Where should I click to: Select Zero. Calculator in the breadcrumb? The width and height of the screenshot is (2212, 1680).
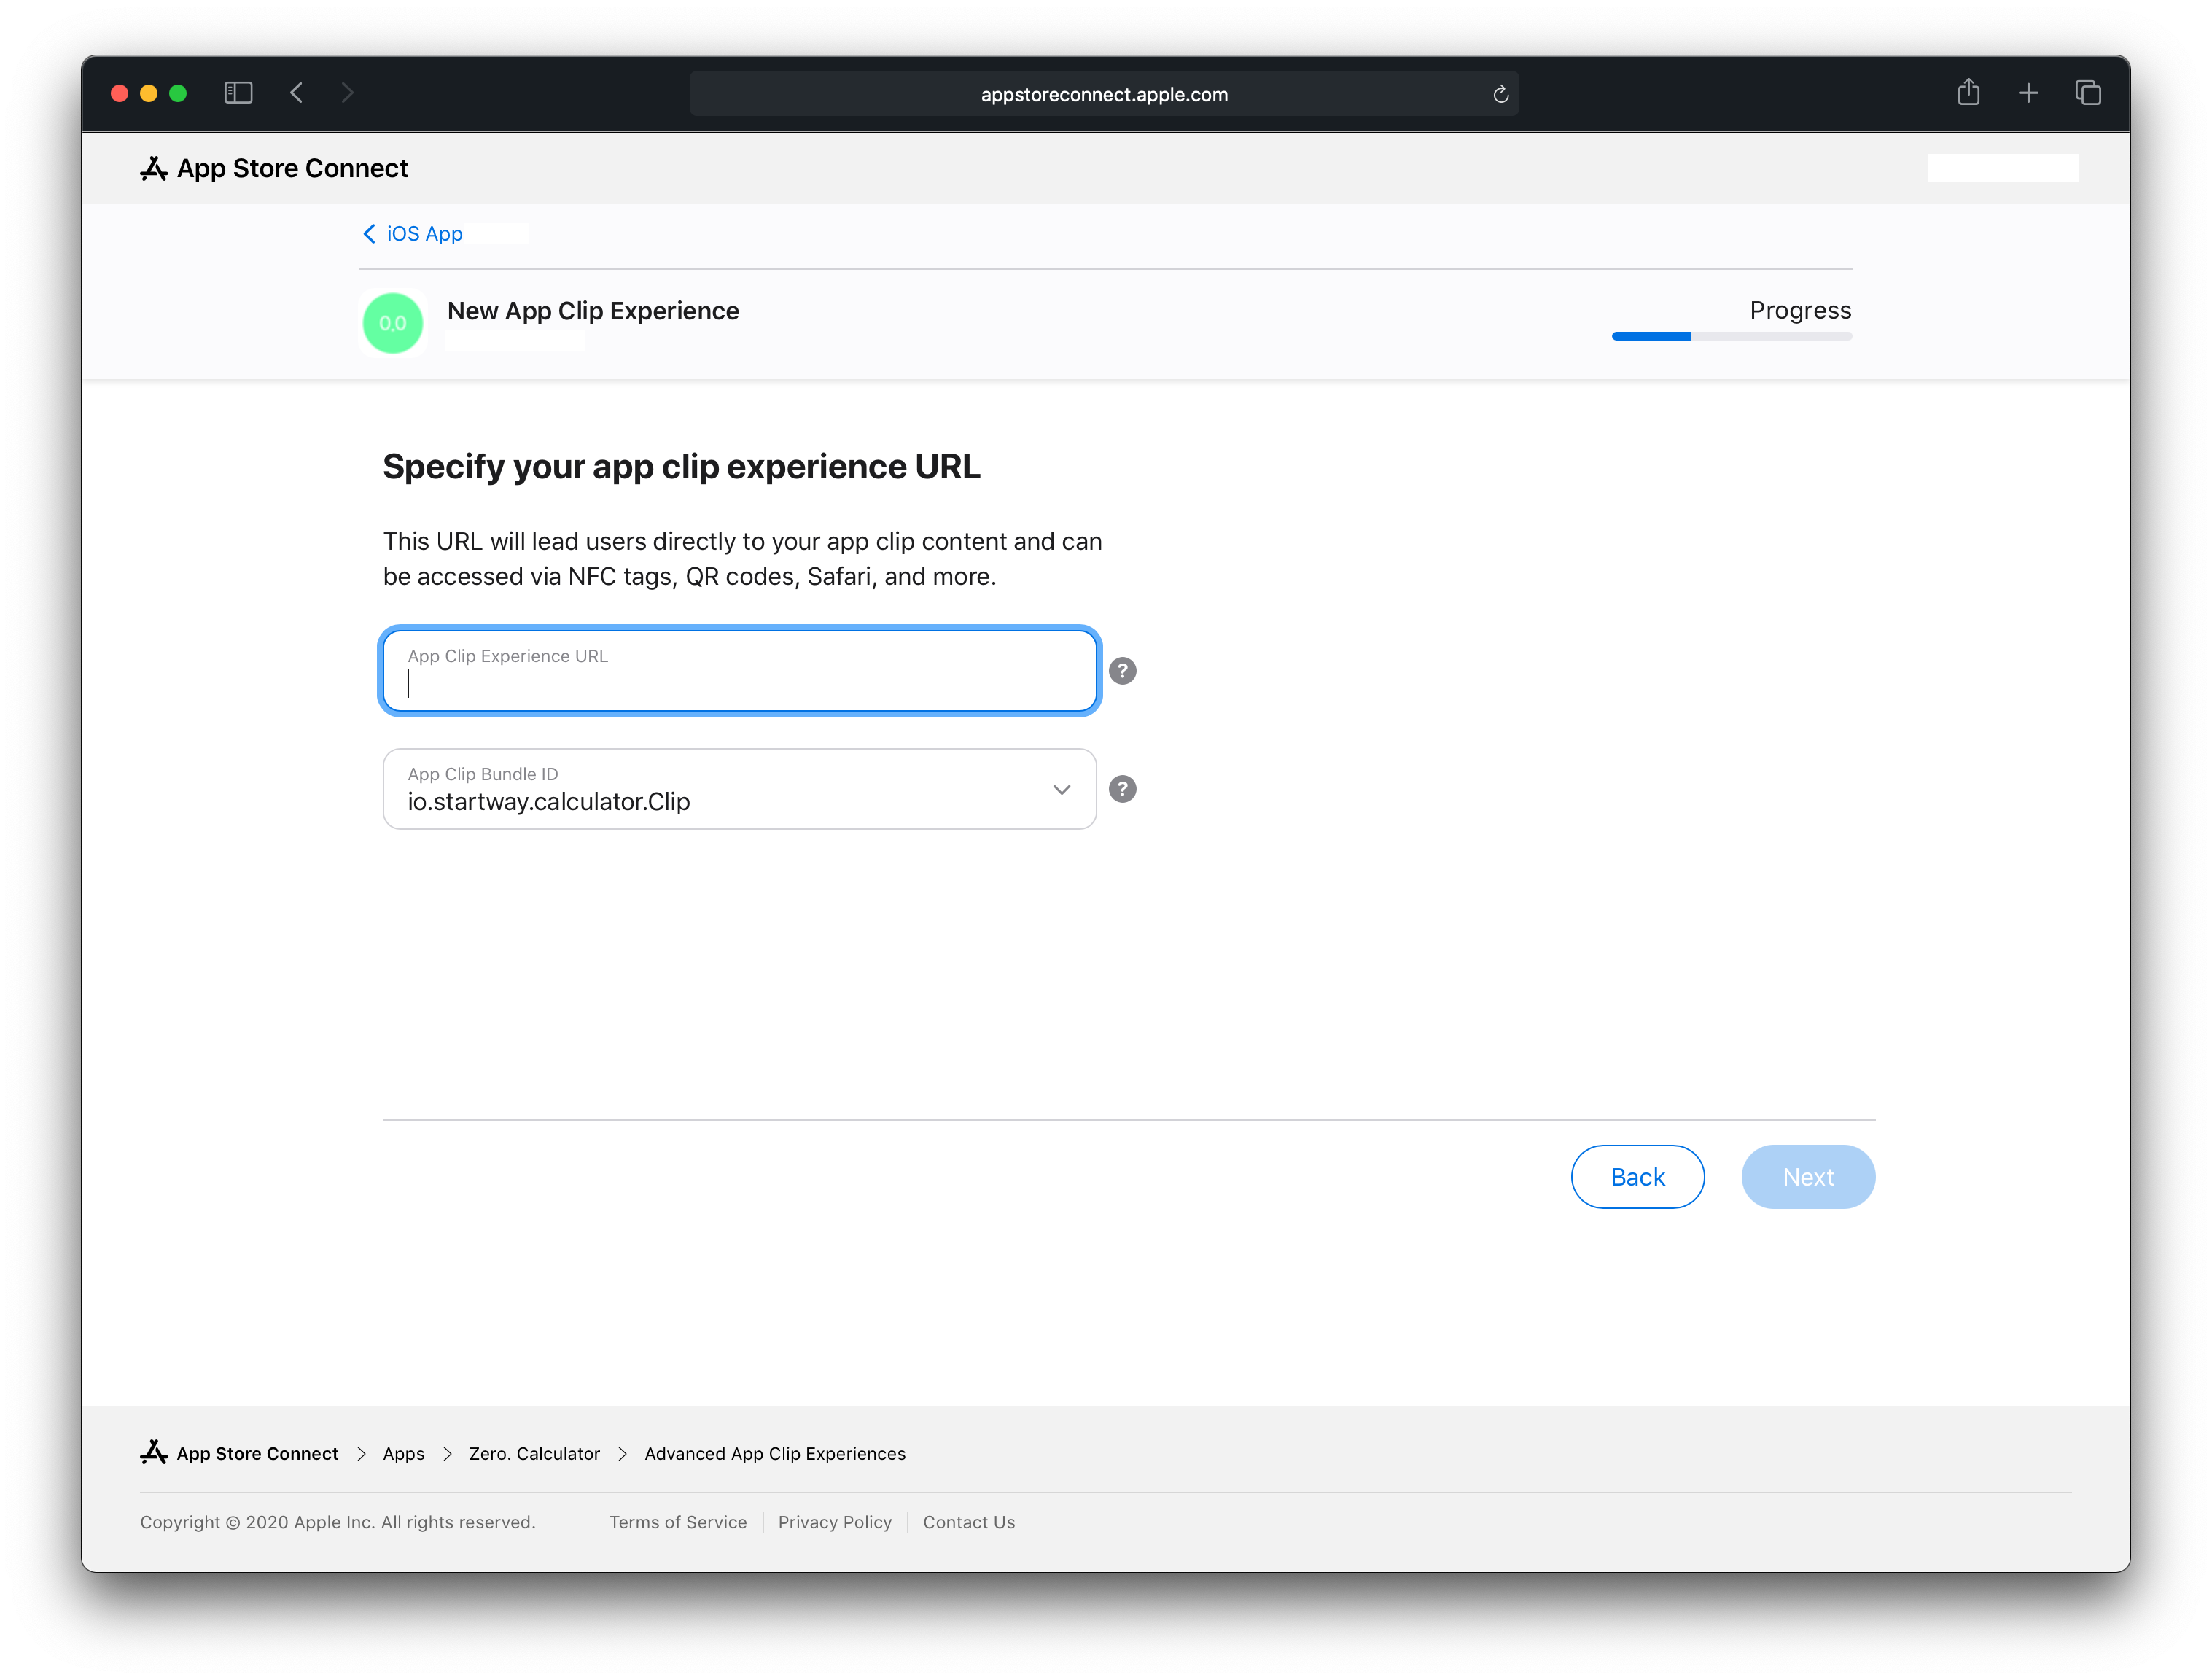coord(533,1453)
